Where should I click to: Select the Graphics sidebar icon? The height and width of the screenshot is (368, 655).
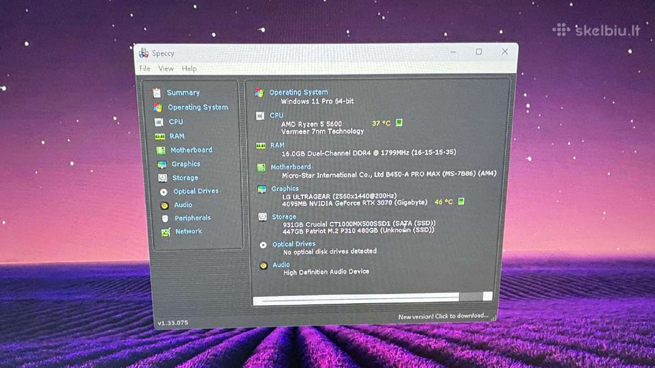click(162, 164)
